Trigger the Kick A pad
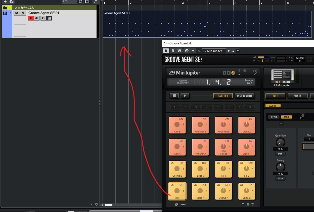 coord(177,147)
